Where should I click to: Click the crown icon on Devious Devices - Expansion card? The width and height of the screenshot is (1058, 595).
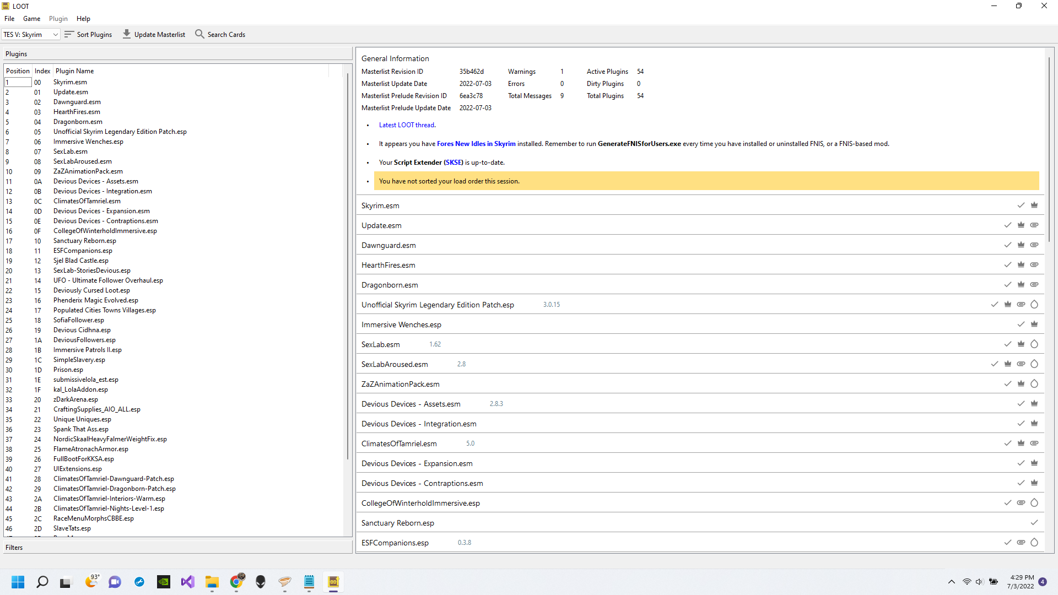[1034, 463]
